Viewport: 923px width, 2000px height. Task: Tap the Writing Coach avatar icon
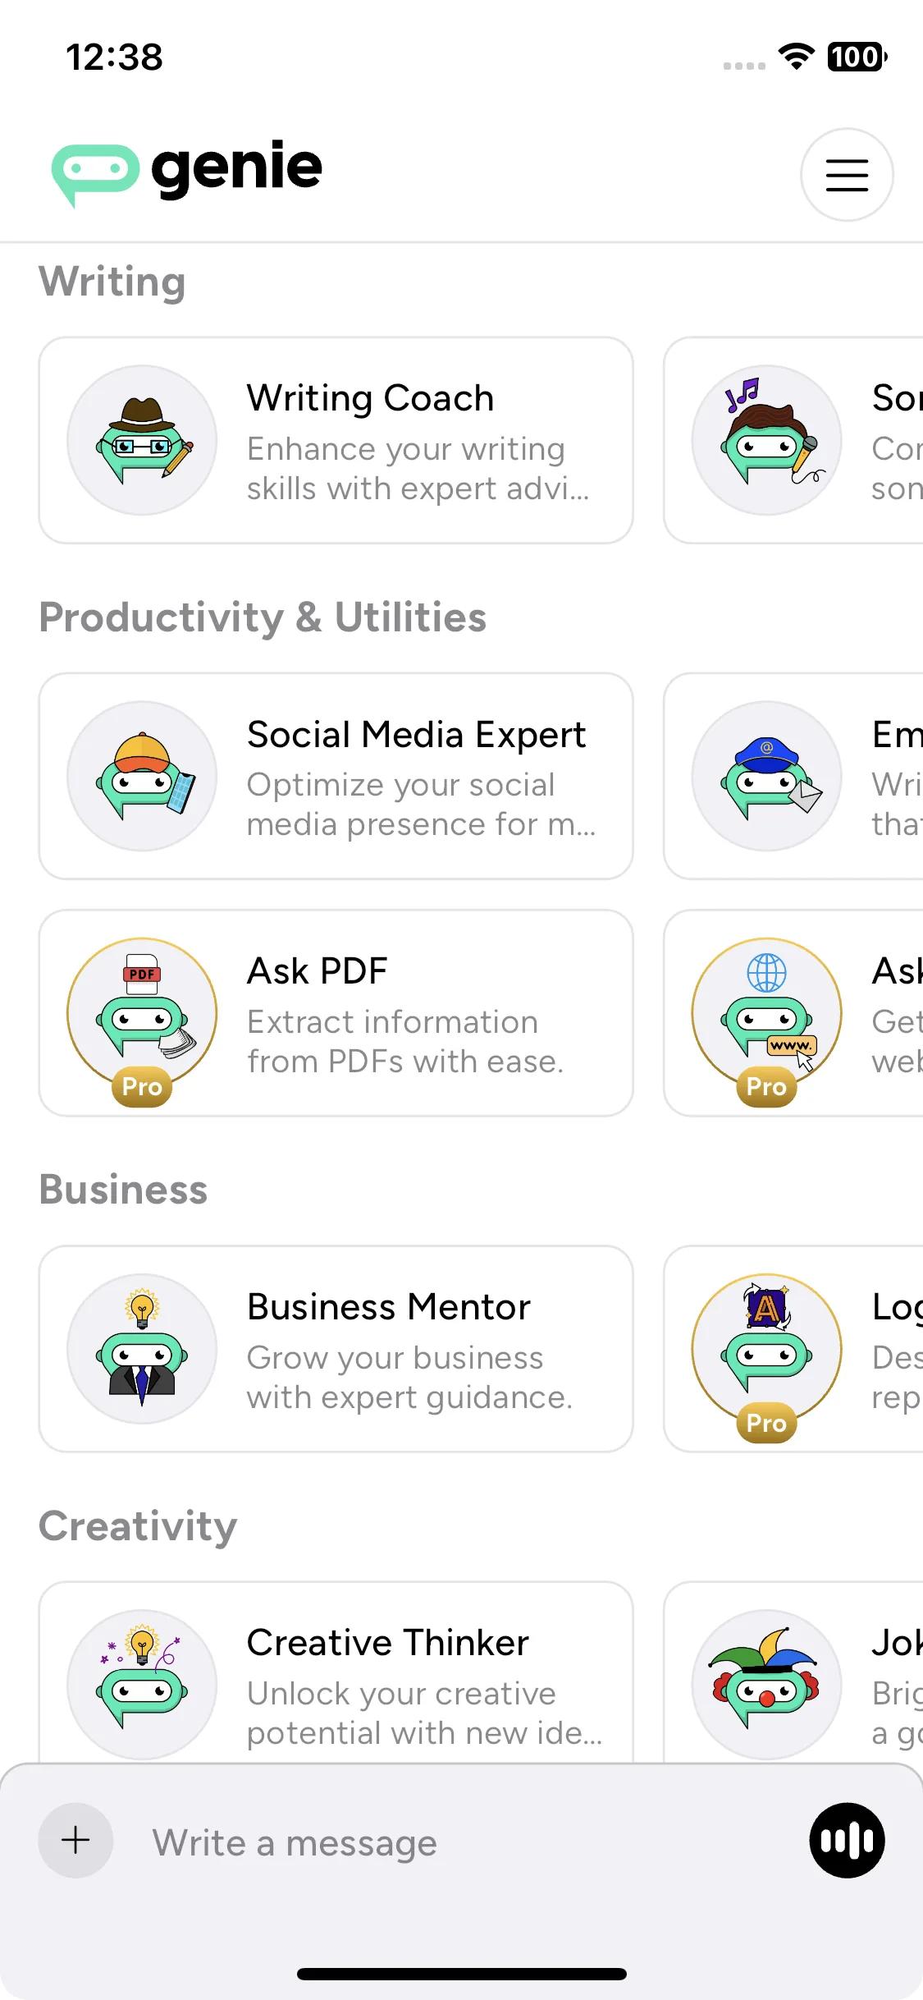(142, 440)
